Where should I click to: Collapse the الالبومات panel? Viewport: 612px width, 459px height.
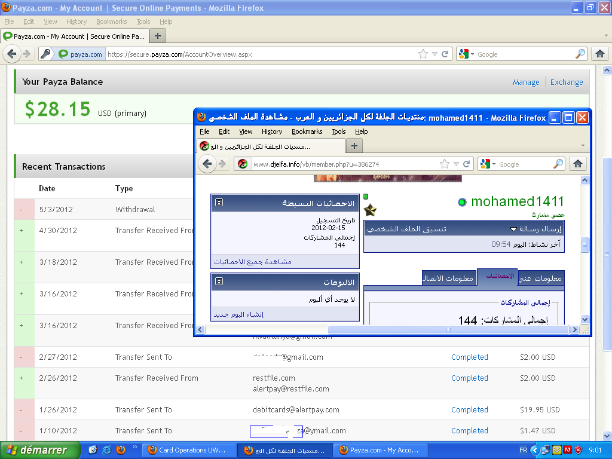click(219, 281)
